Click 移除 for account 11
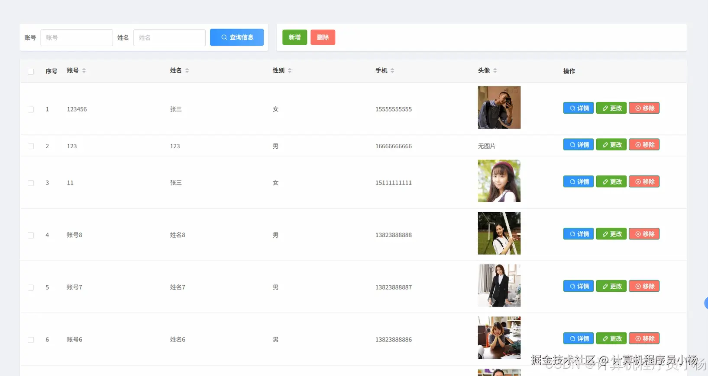This screenshot has height=376, width=708. tap(644, 182)
